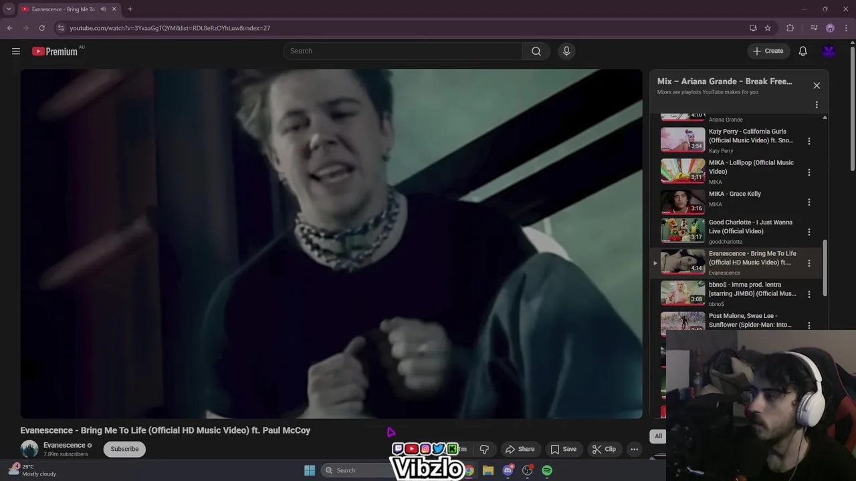
Task: Select the Evanescence browser tab
Action: [68, 9]
